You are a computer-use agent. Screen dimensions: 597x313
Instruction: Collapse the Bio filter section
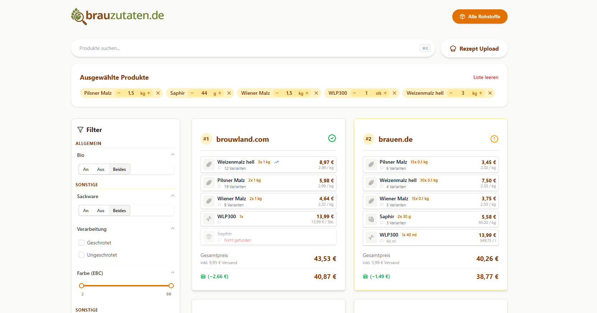[x=173, y=155]
